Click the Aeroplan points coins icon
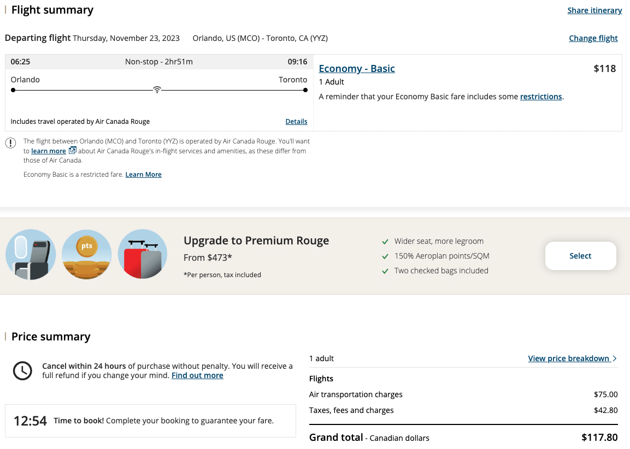The image size is (630, 449). [86, 255]
